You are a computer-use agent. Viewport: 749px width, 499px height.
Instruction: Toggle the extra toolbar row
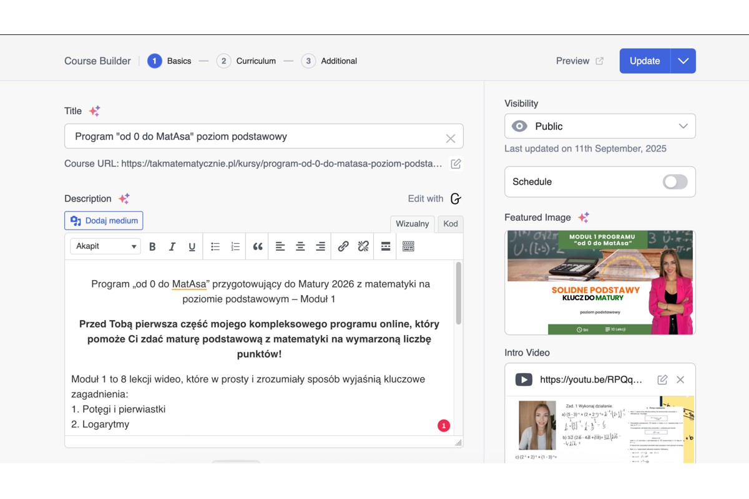[x=408, y=246]
